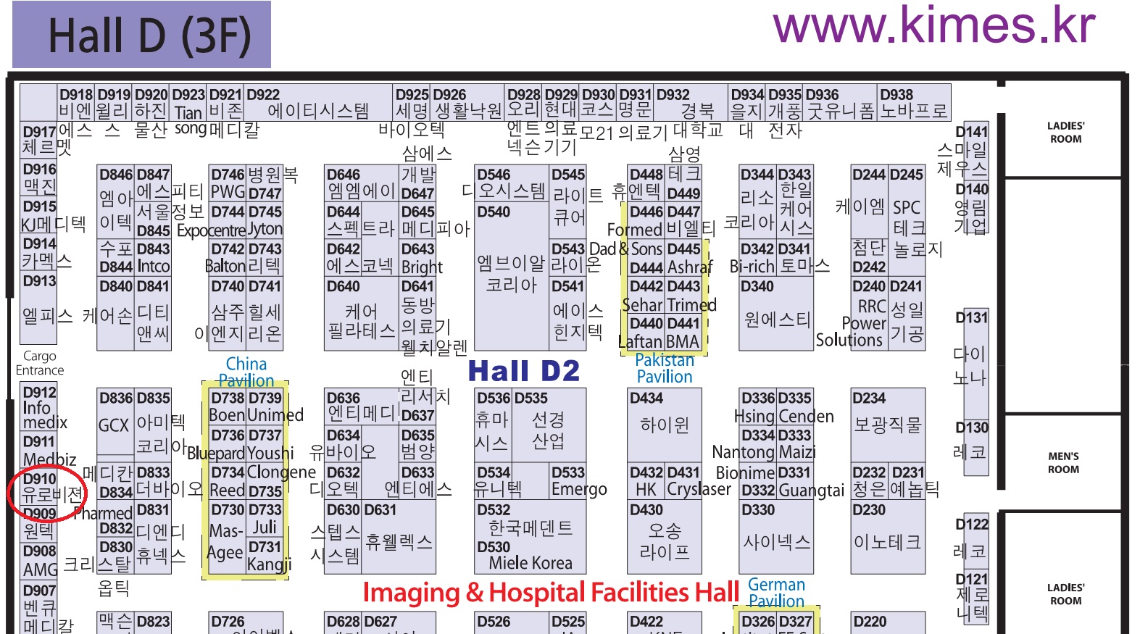Click booth D936 굿유니폼

click(841, 102)
